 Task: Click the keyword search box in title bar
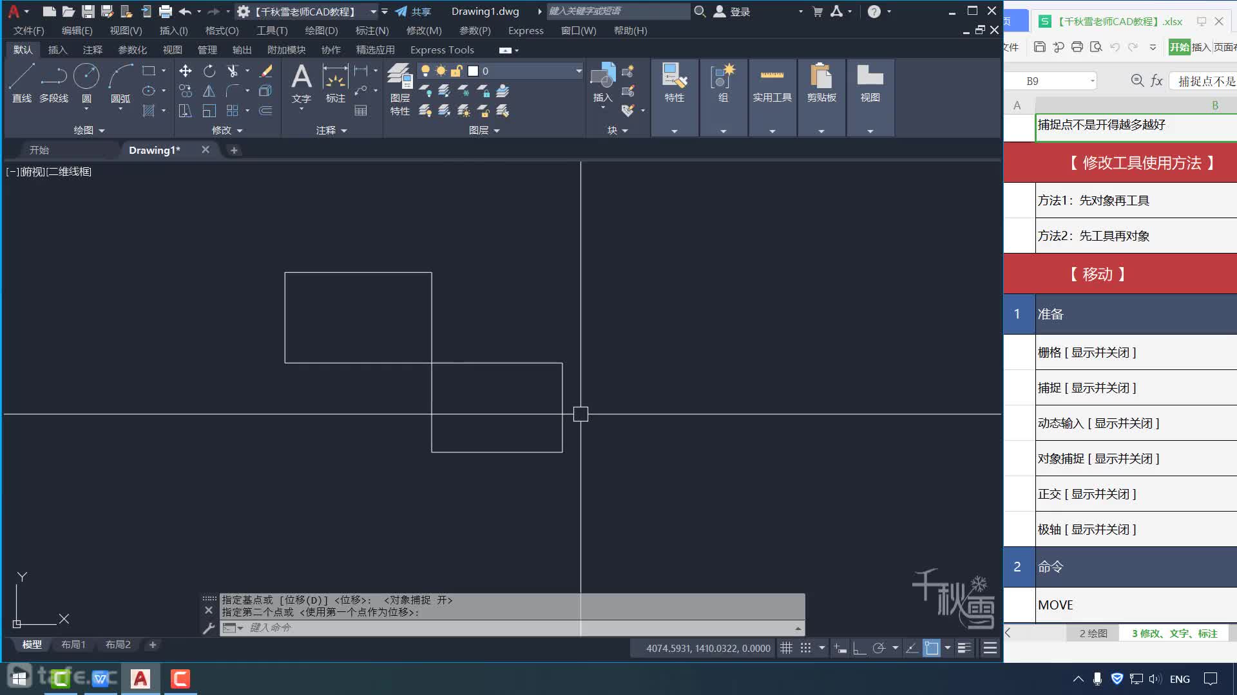pos(617,12)
